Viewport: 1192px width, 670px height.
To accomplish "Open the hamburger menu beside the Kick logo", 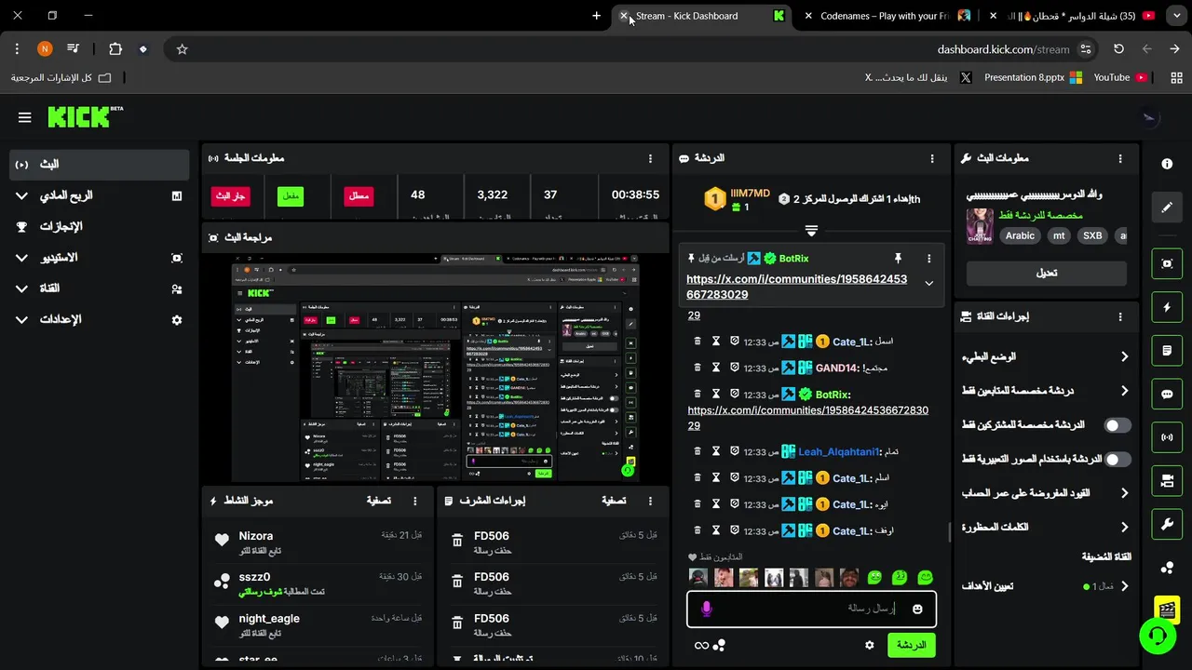I will coord(25,117).
